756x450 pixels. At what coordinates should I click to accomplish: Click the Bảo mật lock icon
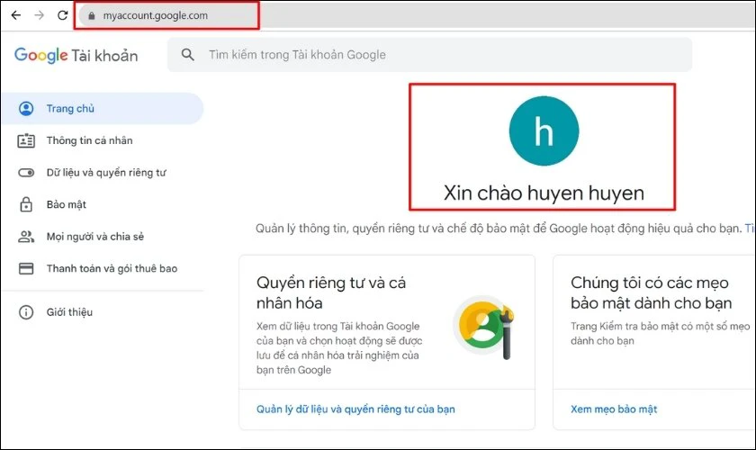pyautogui.click(x=26, y=204)
